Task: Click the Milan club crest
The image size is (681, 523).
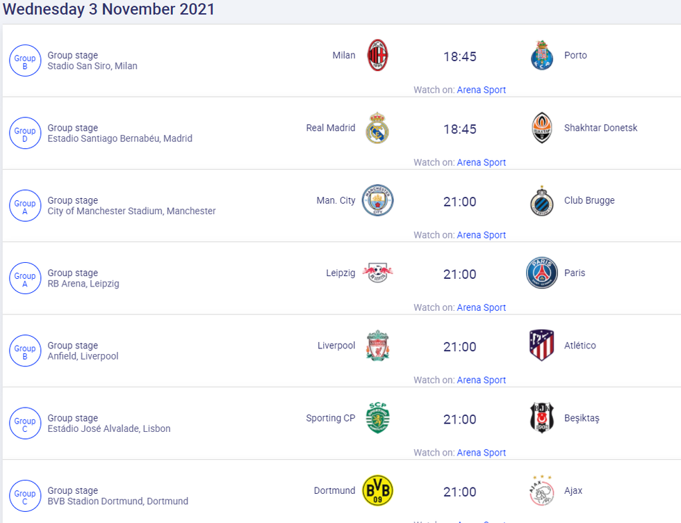Action: pos(377,56)
